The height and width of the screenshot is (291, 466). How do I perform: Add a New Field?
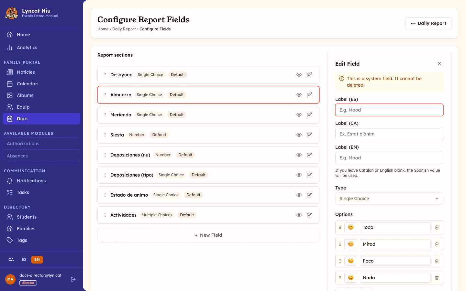click(x=208, y=235)
